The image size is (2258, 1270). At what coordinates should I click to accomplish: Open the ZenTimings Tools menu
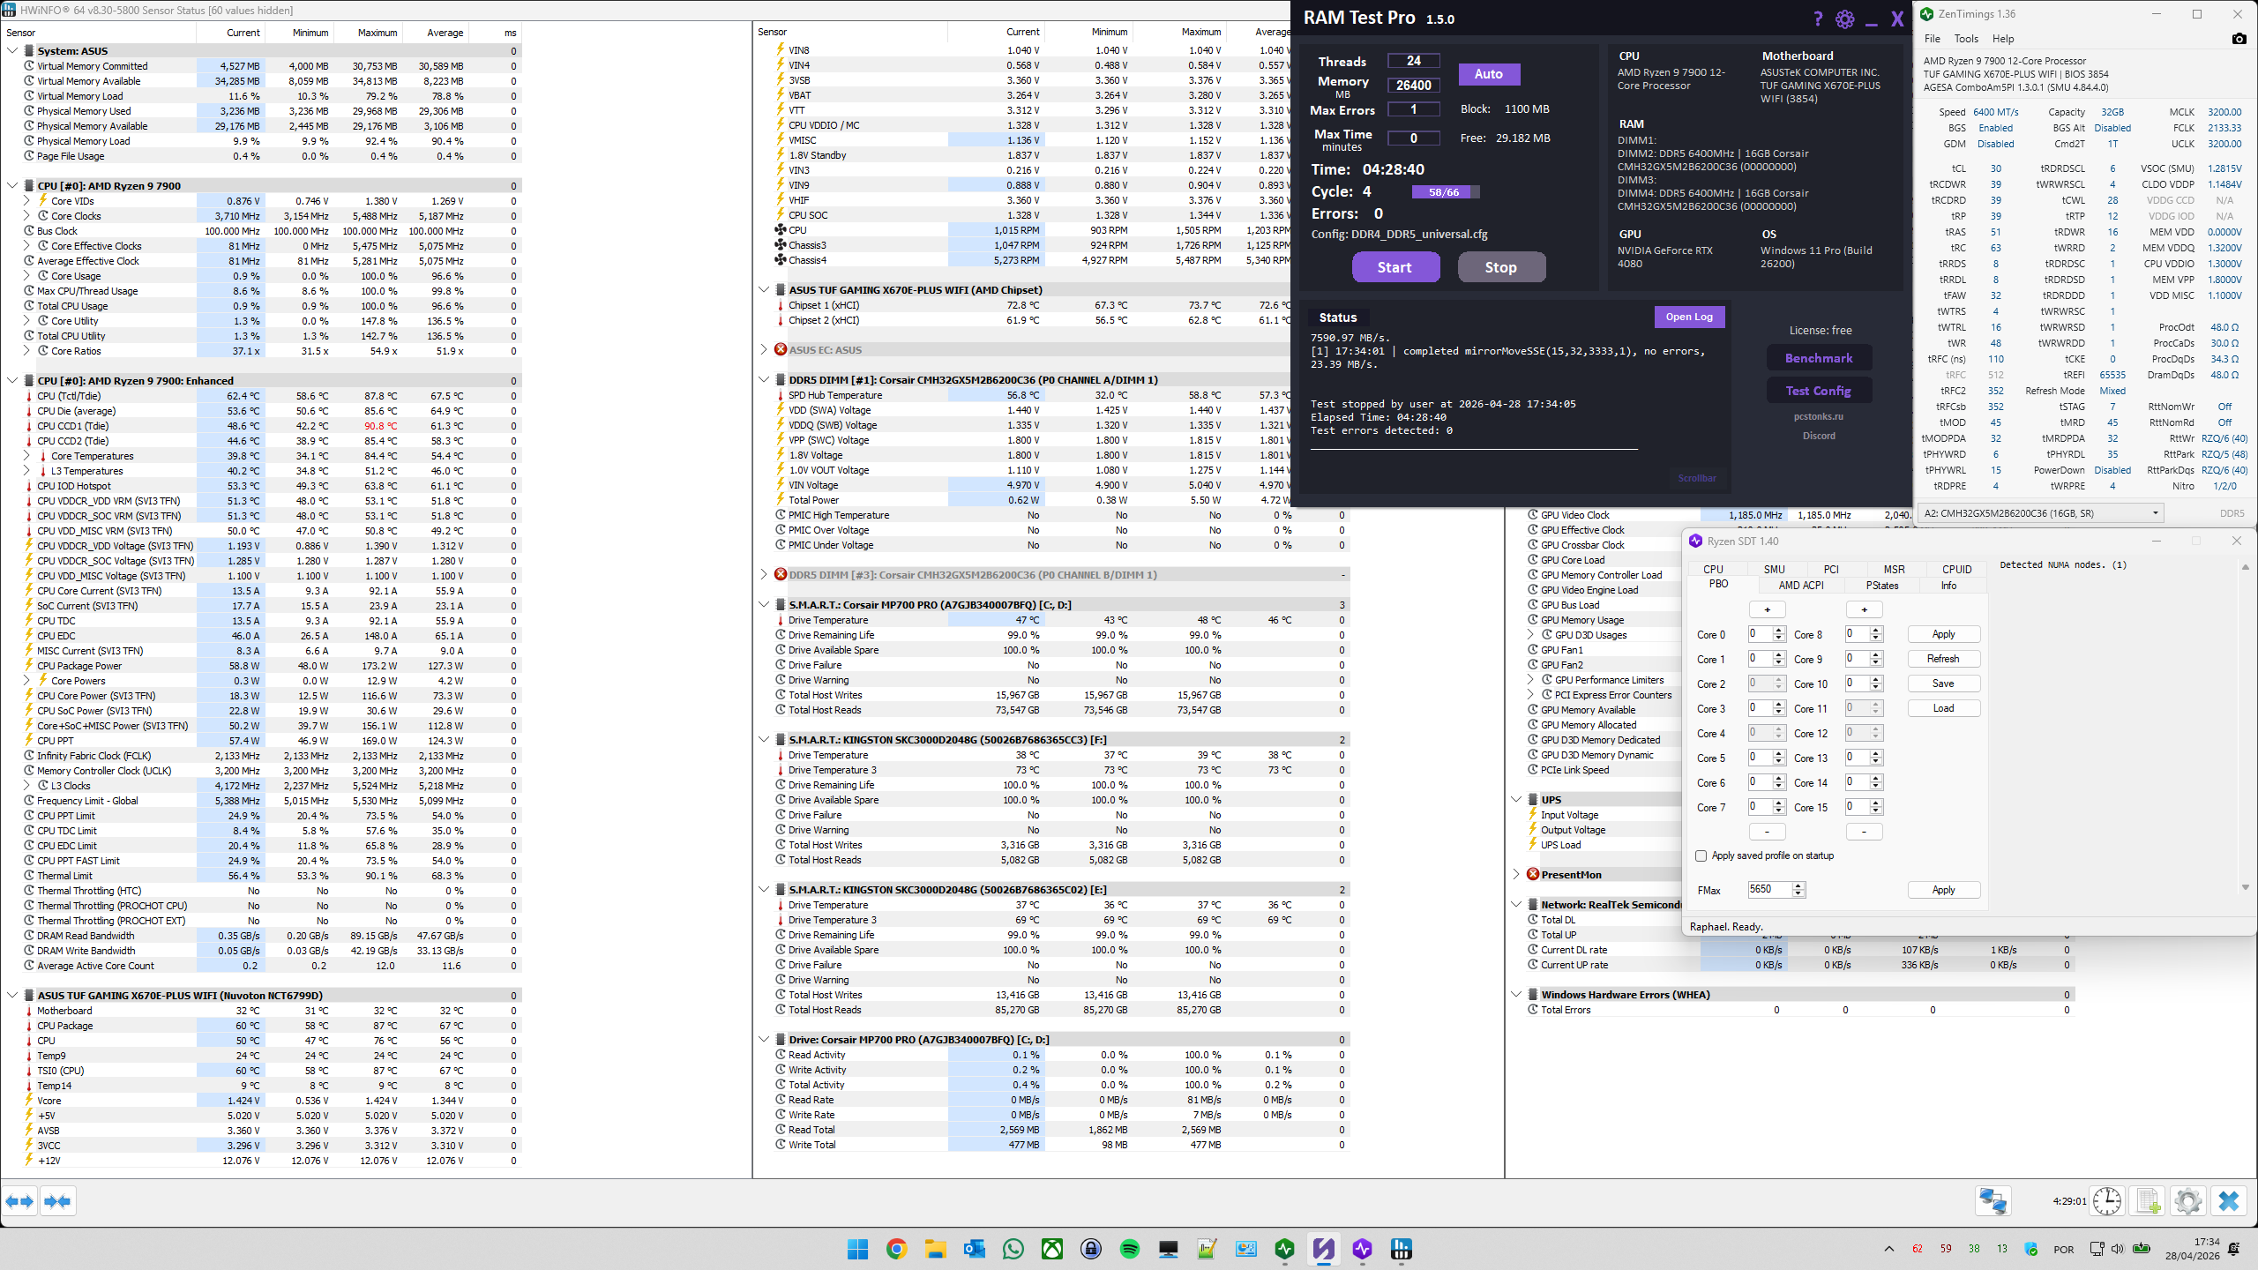tap(1966, 39)
